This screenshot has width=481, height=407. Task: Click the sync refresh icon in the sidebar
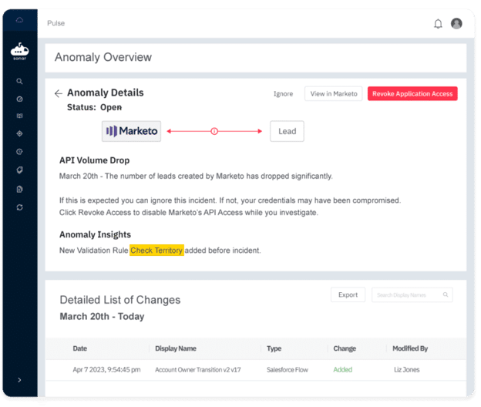[19, 207]
